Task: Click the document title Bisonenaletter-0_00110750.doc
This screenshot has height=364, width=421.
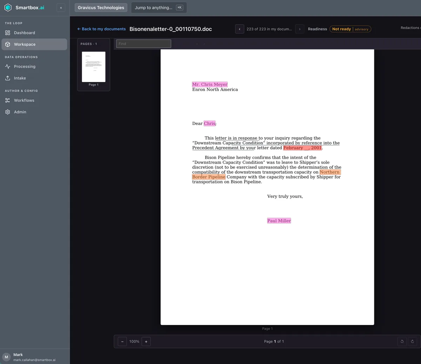Action: (x=171, y=29)
